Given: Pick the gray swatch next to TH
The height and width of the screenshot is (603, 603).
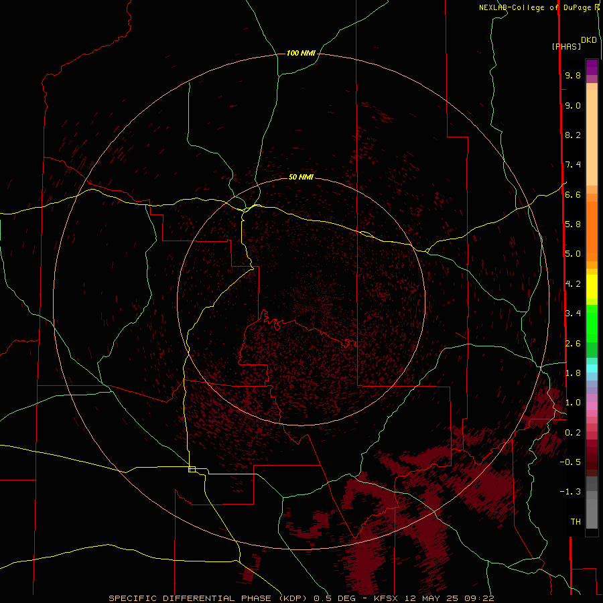Looking at the screenshot, I should 592,513.
